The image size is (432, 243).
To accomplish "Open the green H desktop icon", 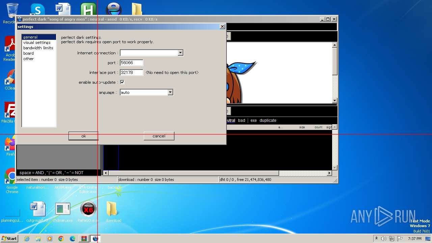I will 88,9.
